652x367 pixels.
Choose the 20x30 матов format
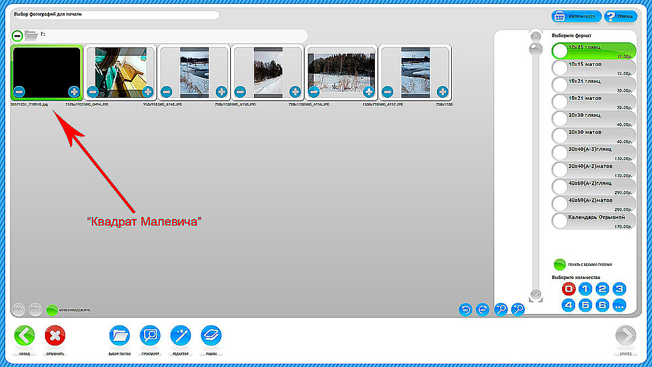pos(560,136)
